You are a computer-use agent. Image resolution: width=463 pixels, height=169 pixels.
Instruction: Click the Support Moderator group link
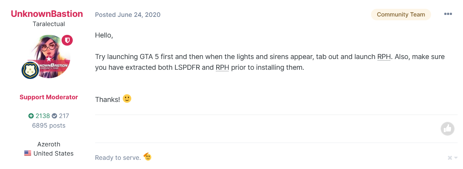coord(49,97)
